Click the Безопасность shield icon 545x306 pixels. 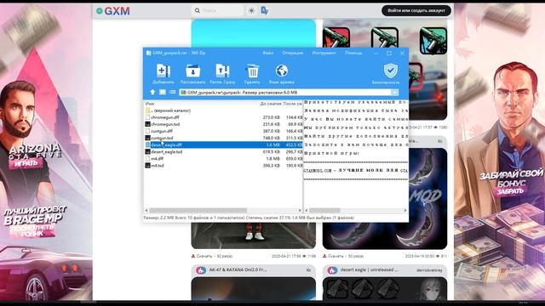click(x=390, y=71)
